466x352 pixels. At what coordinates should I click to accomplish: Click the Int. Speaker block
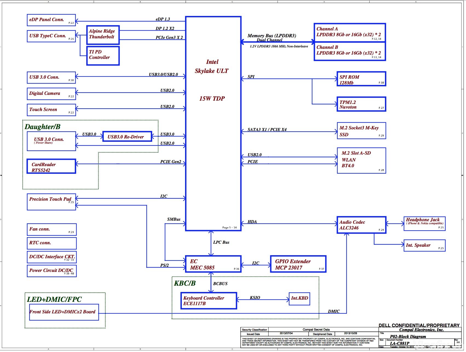point(425,245)
